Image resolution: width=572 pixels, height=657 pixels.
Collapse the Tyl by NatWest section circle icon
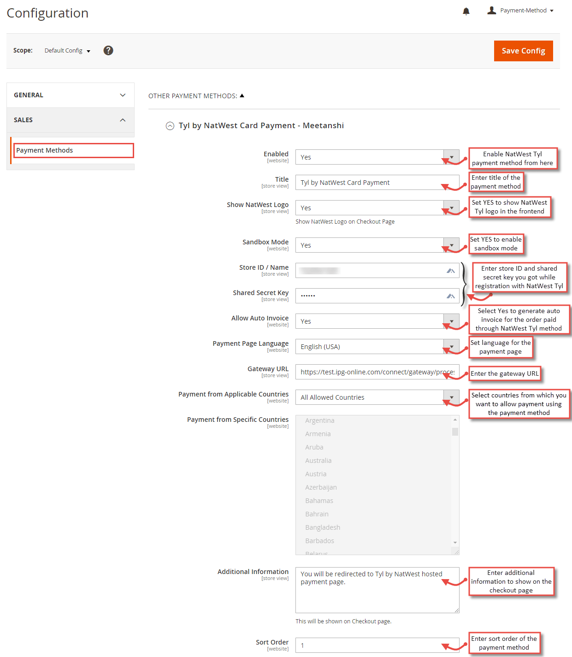pos(170,125)
